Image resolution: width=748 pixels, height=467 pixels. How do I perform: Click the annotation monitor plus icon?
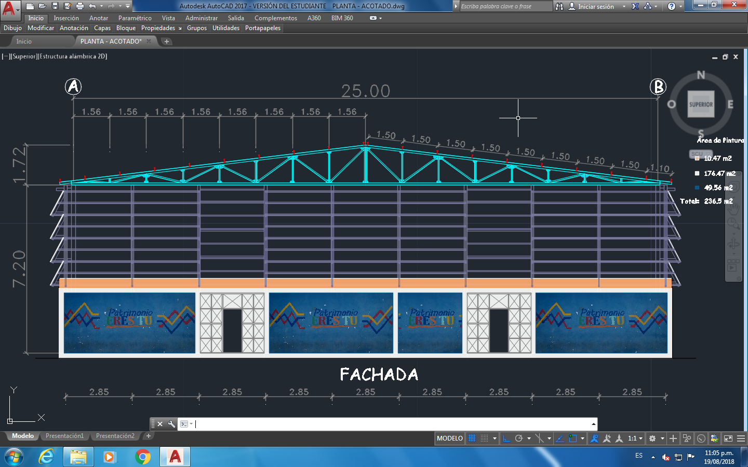[673, 438]
